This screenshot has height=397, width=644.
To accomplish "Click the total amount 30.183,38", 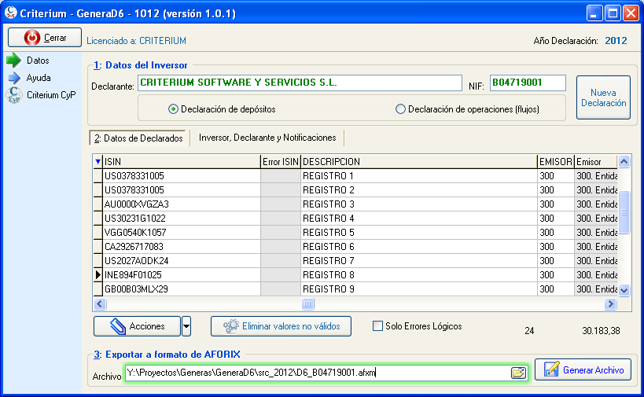I will [x=601, y=331].
